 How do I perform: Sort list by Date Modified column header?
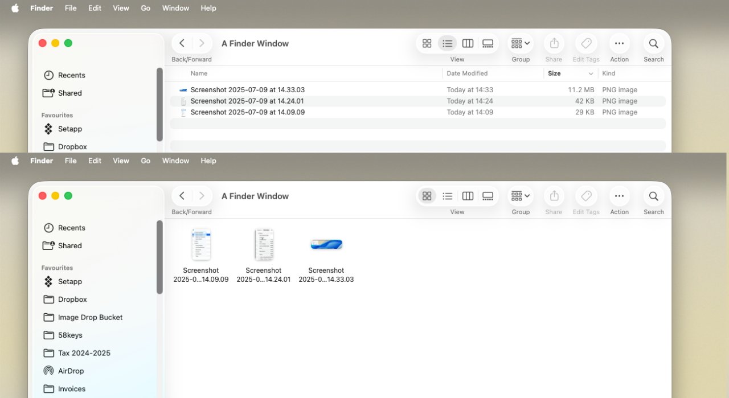pyautogui.click(x=467, y=73)
